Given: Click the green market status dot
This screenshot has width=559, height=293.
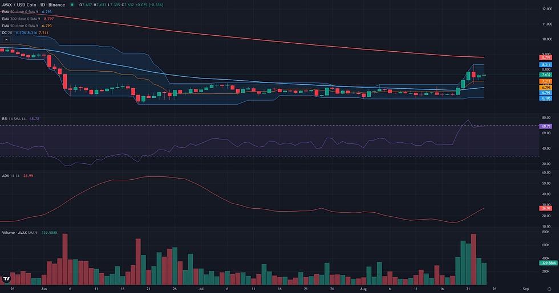Looking at the screenshot, I should (x=72, y=5).
